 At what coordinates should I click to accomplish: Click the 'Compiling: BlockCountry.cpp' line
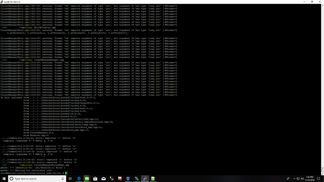(29, 28)
